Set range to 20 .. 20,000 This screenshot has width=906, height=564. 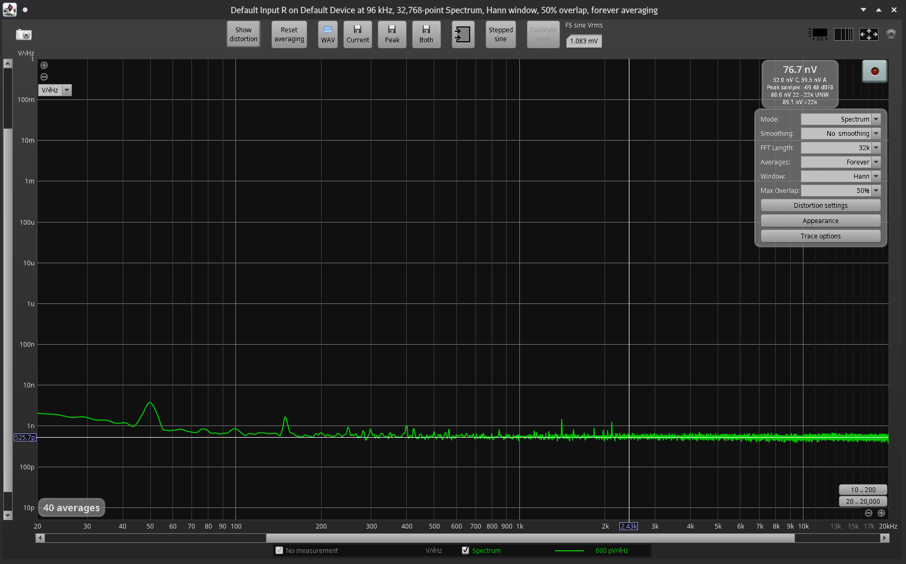coord(863,502)
